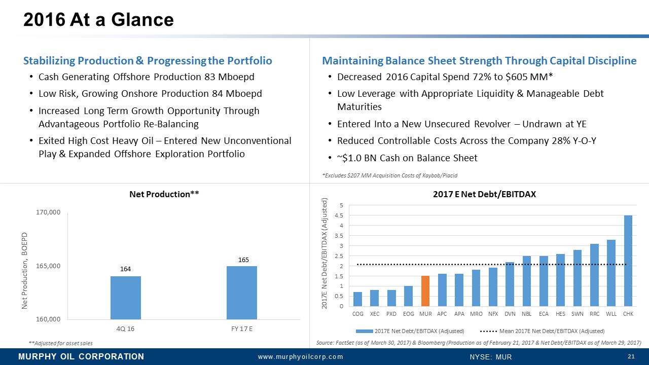Click y-axis value '160,000'
This screenshot has height=365, width=649.
click(x=48, y=319)
